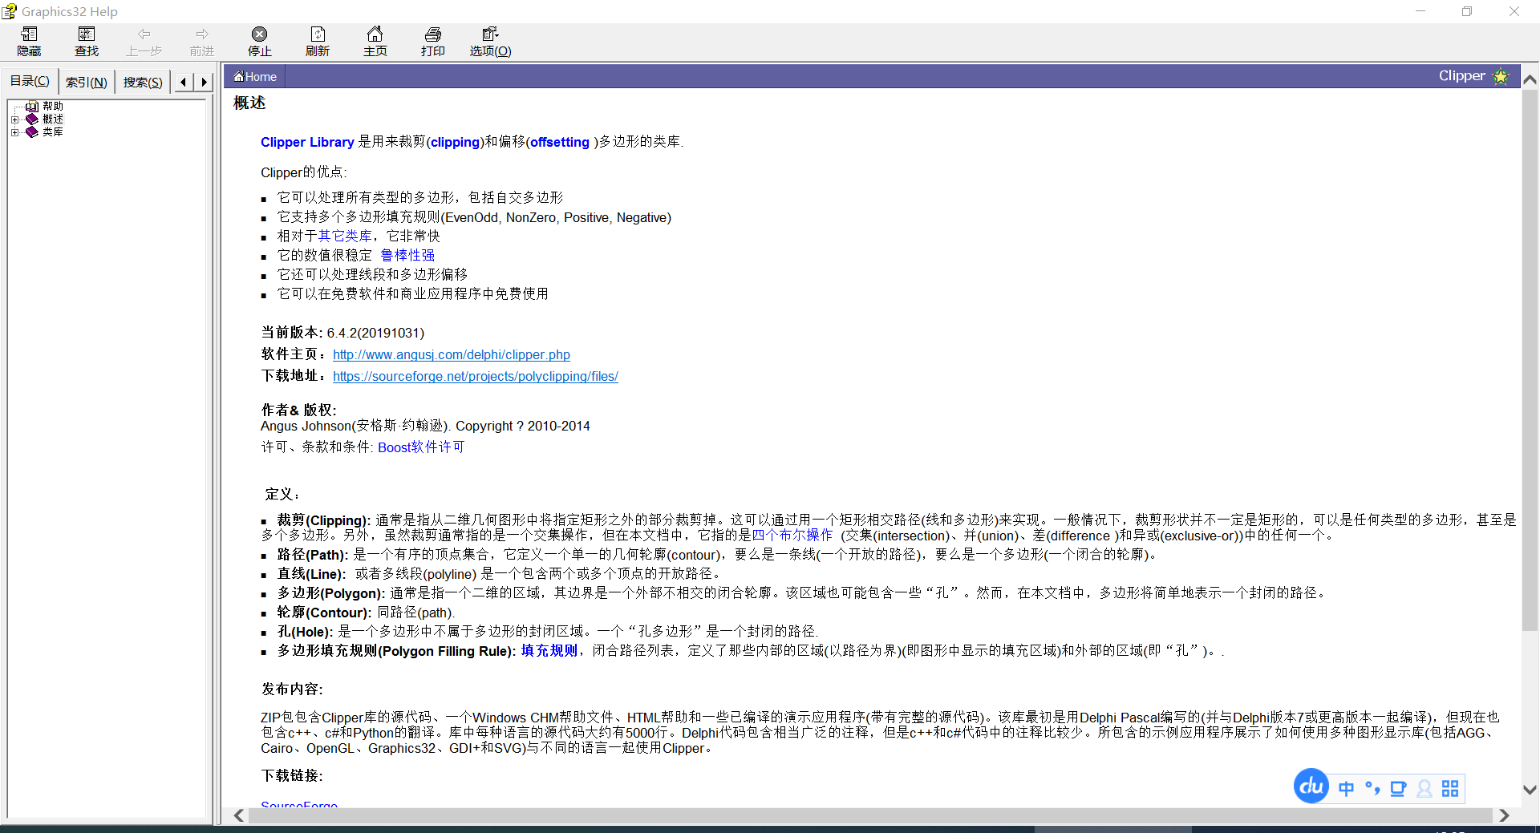Click the 发布内容 section heading

click(292, 689)
